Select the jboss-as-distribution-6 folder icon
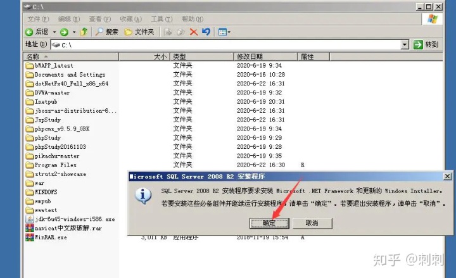Screen dimensions: 456x278 [30, 111]
